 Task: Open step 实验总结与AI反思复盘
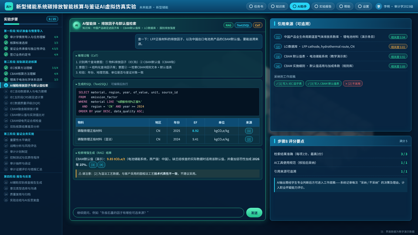pyautogui.click(x=31, y=200)
